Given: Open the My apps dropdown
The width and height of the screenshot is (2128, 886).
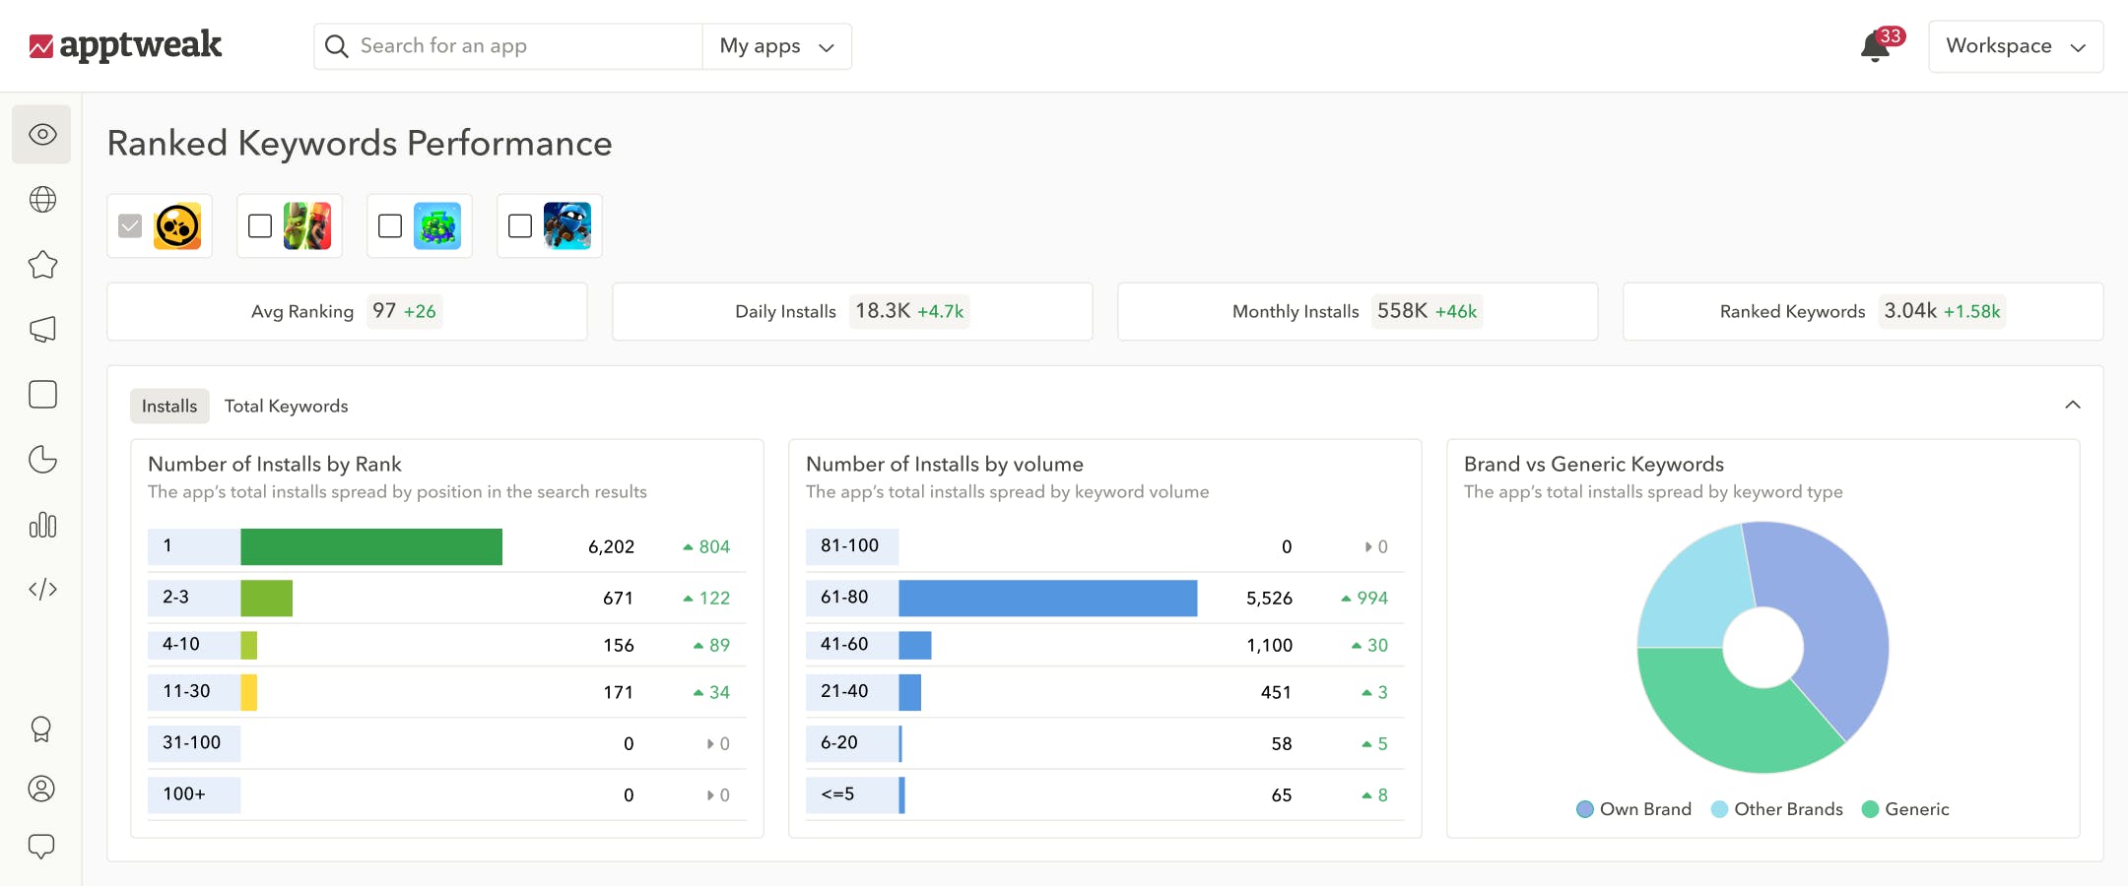Looking at the screenshot, I should (x=777, y=45).
